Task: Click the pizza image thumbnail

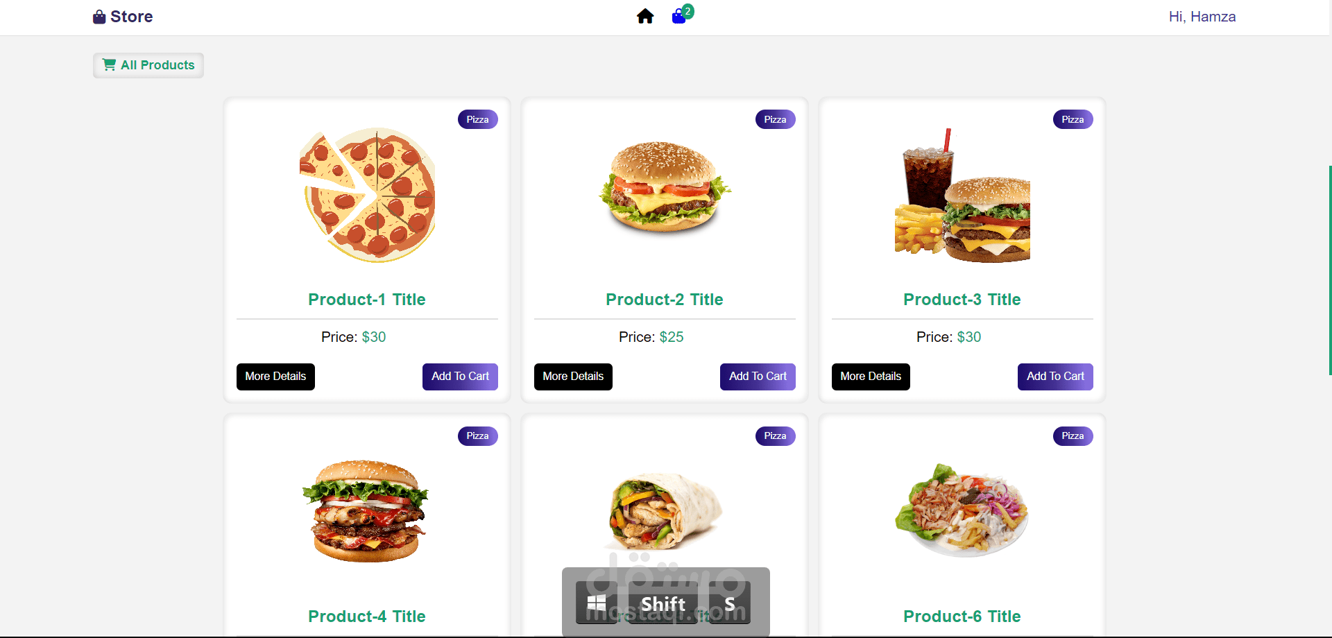Action: 367,195
